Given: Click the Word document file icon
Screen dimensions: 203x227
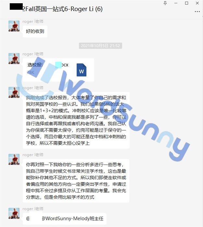Looking at the screenshot, I should (x=82, y=70).
